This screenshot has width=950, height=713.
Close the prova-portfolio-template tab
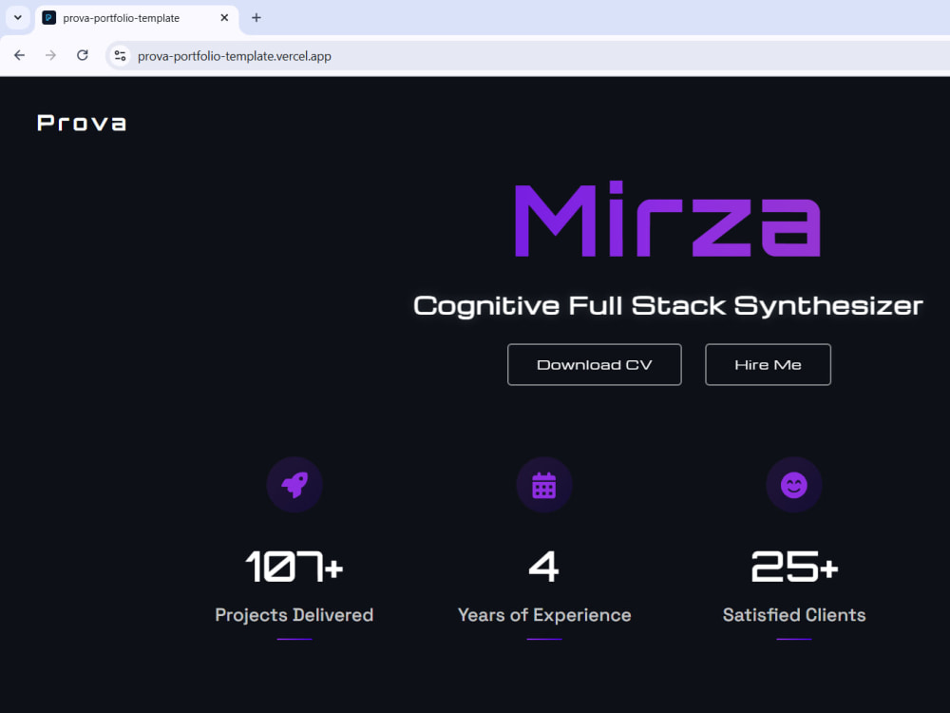(x=224, y=17)
